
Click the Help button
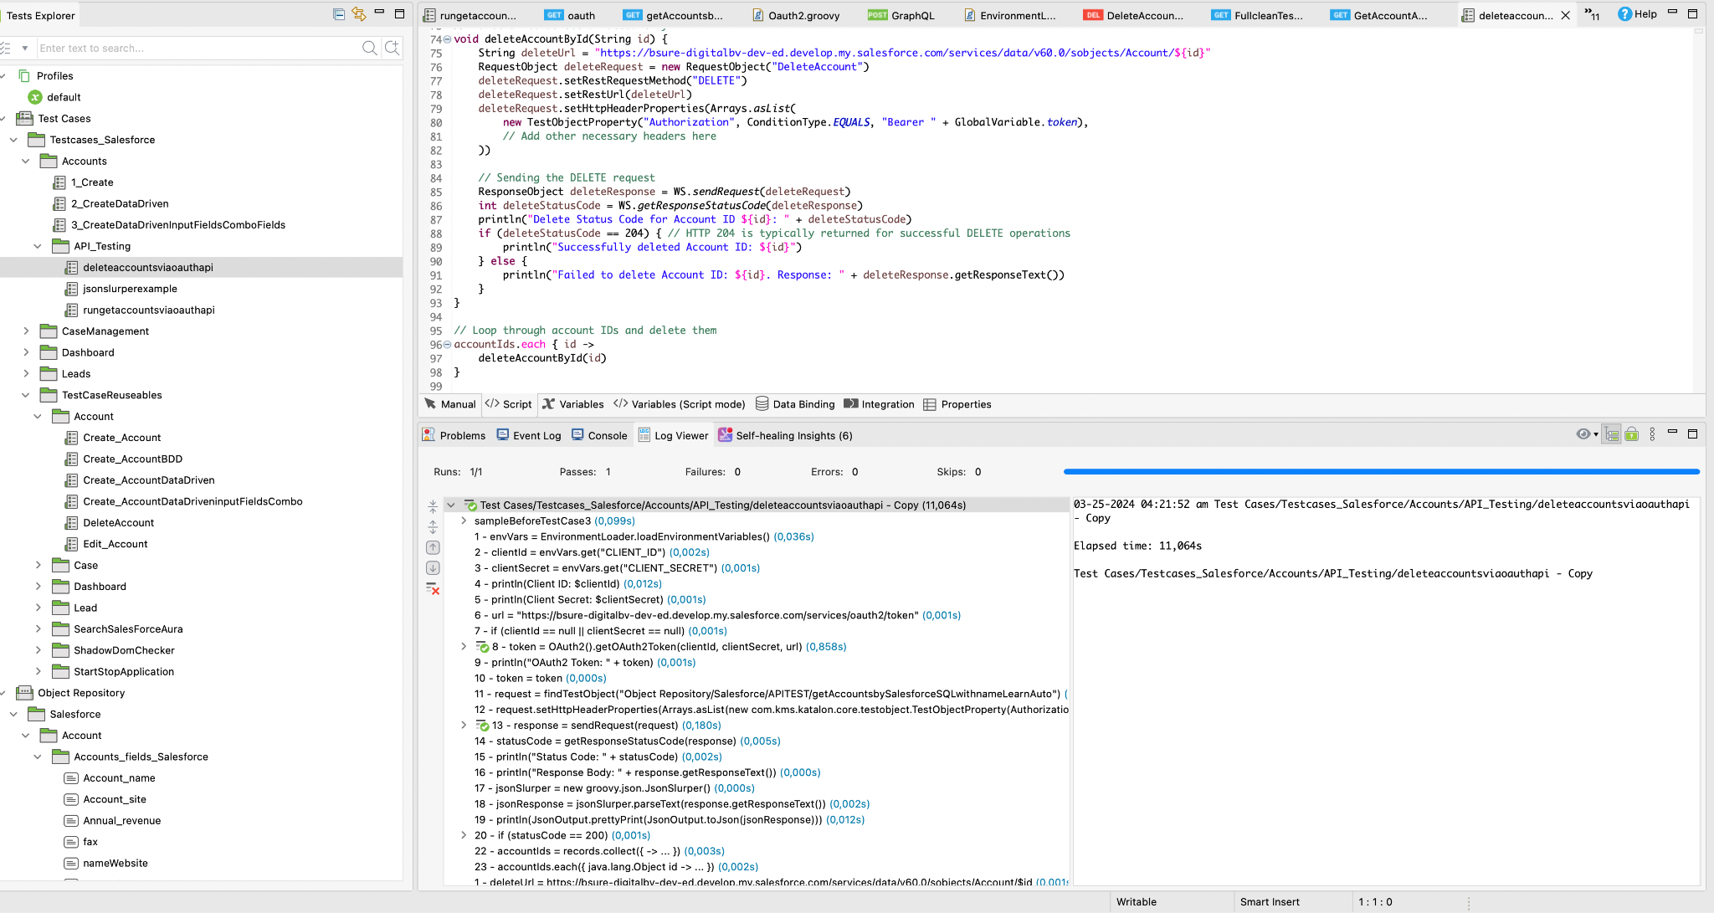point(1638,14)
